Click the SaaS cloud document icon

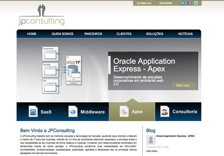click(x=33, y=111)
